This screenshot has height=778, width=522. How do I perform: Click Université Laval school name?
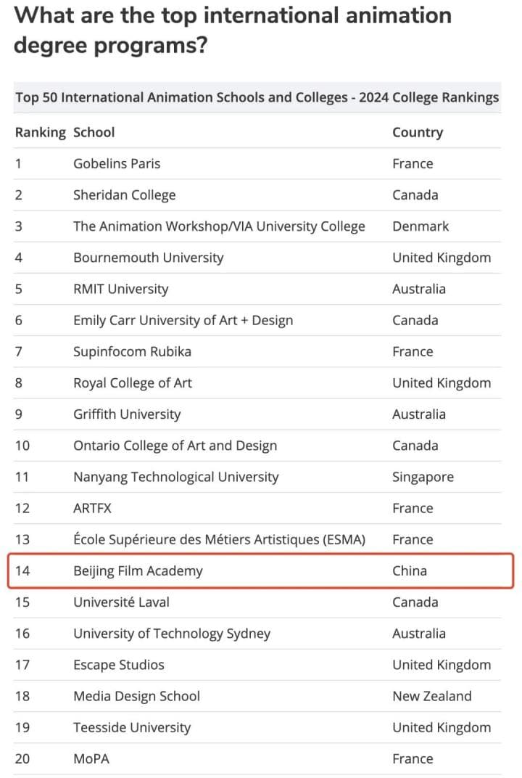[122, 602]
